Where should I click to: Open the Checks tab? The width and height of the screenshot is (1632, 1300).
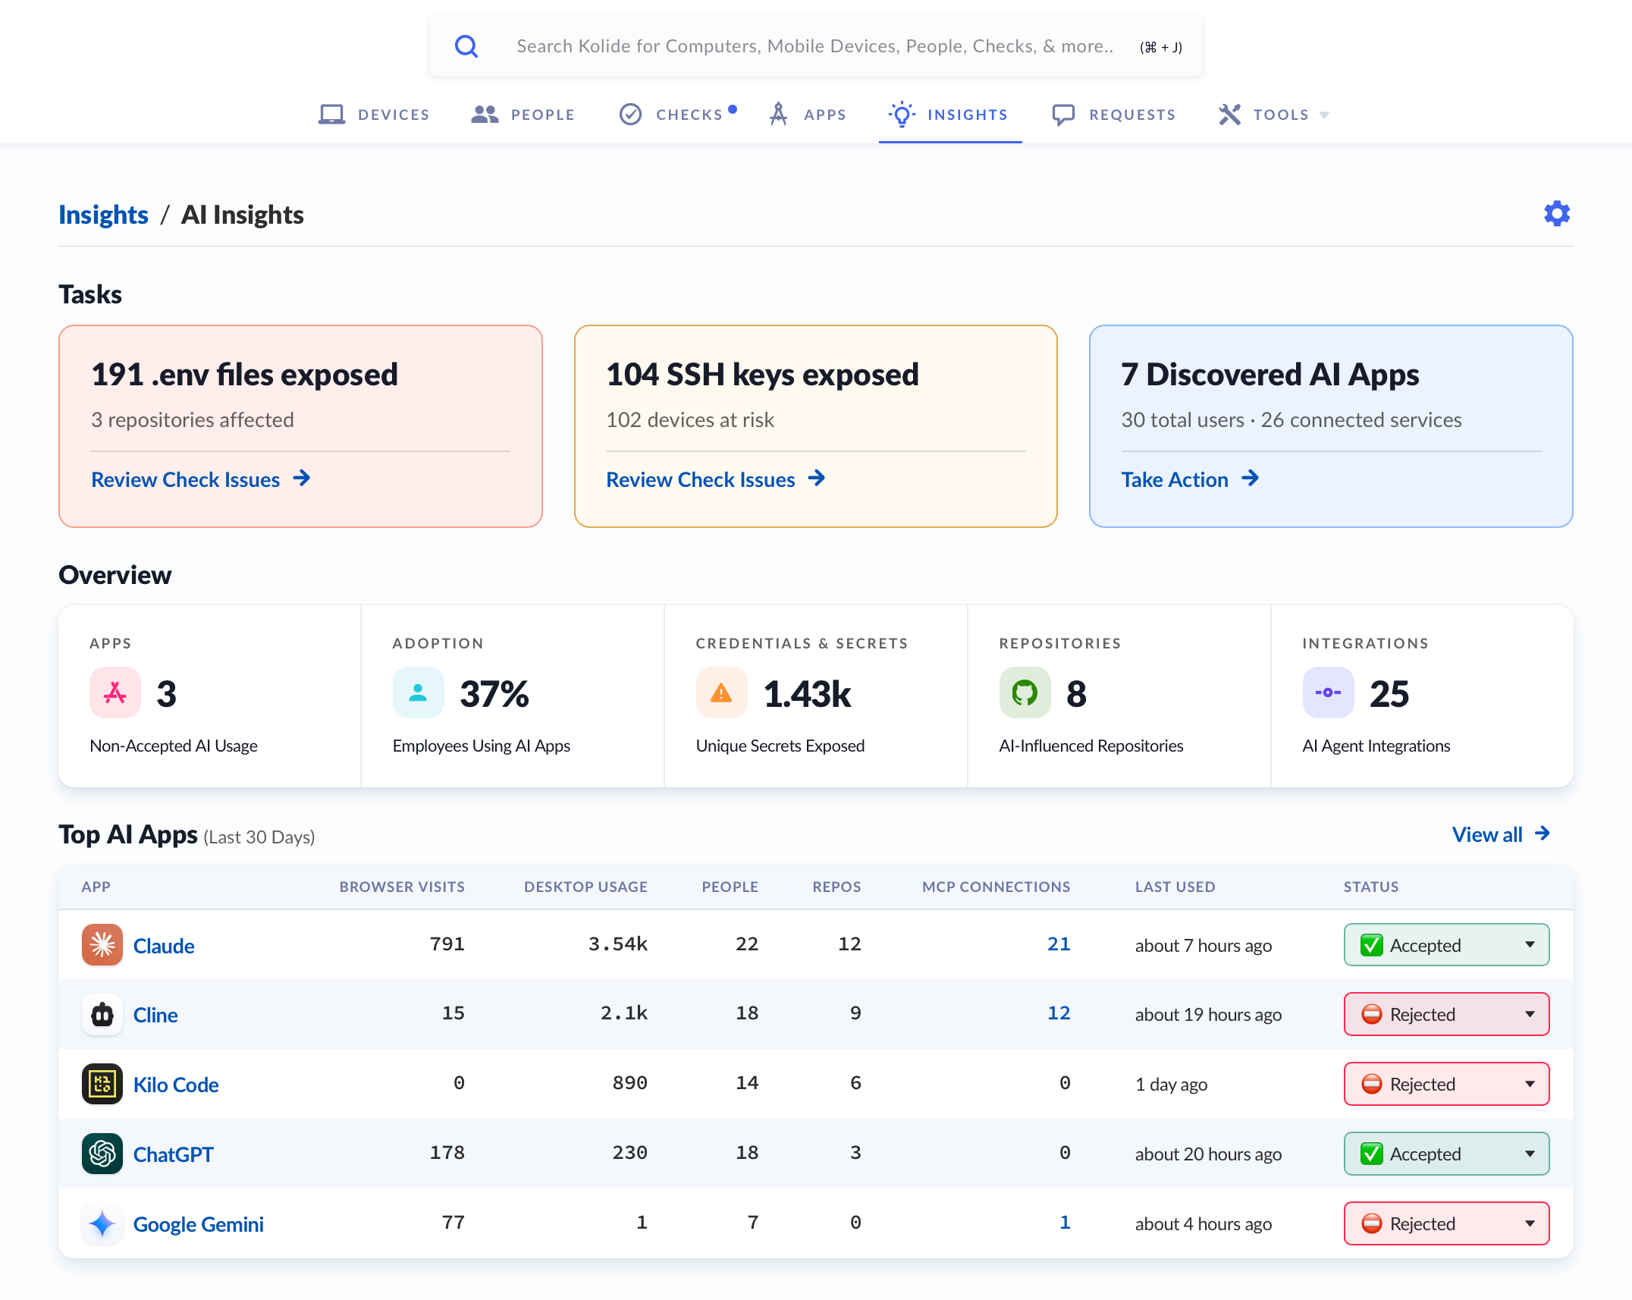[677, 115]
